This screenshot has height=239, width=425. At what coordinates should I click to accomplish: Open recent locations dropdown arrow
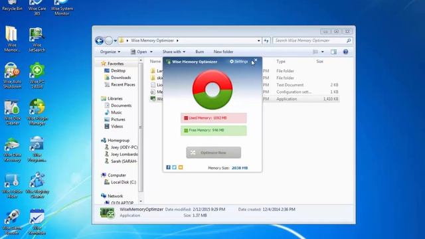click(115, 41)
